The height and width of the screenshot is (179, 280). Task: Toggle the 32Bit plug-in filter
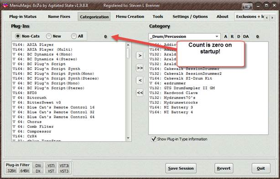[x=11, y=171]
